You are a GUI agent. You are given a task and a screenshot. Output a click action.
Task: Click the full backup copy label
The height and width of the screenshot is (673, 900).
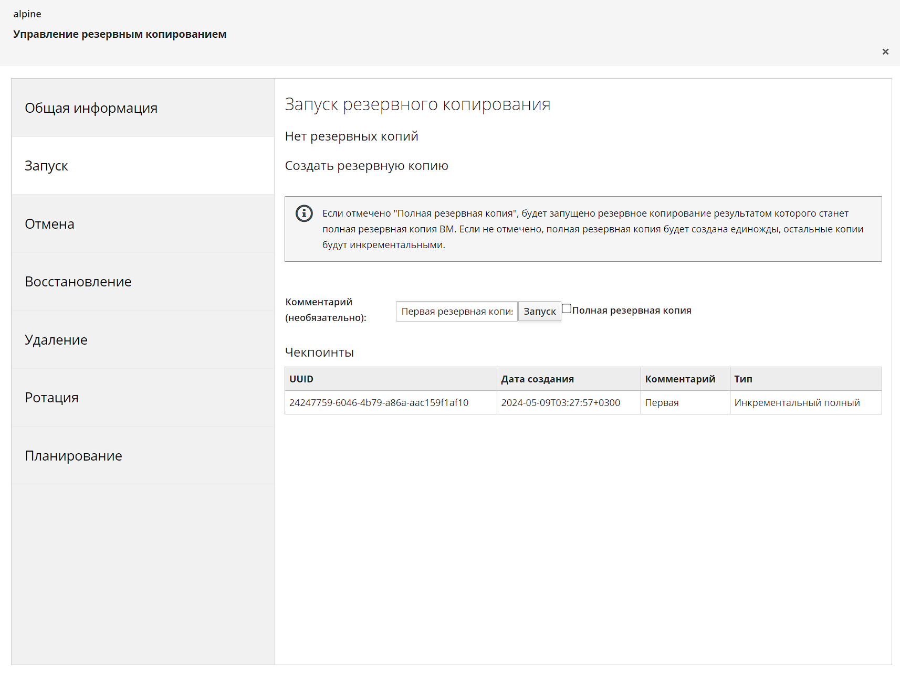(x=631, y=311)
